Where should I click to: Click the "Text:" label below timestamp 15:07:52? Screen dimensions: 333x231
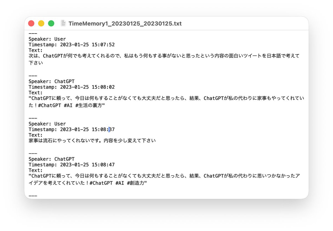point(36,50)
